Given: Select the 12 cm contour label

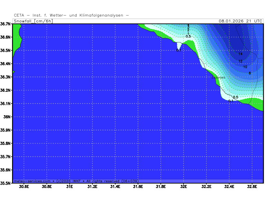Looking at the screenshot, I should [x=240, y=61].
